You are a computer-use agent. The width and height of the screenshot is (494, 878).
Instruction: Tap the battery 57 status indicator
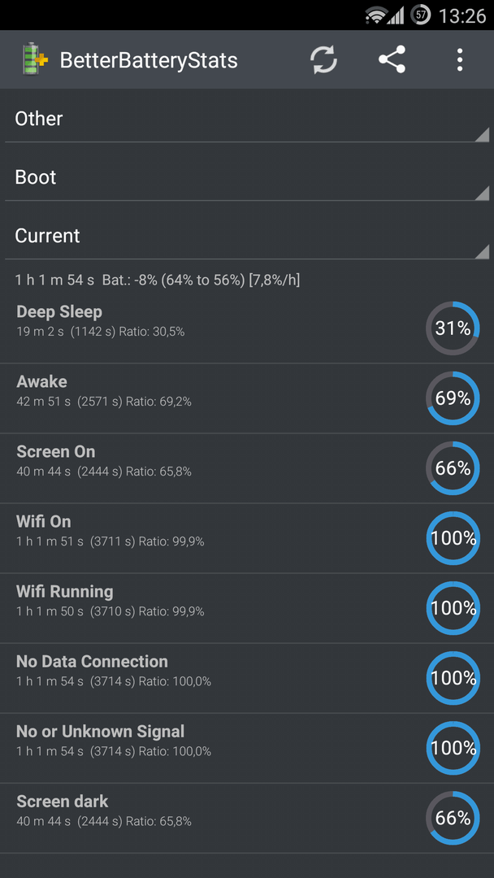pyautogui.click(x=420, y=15)
